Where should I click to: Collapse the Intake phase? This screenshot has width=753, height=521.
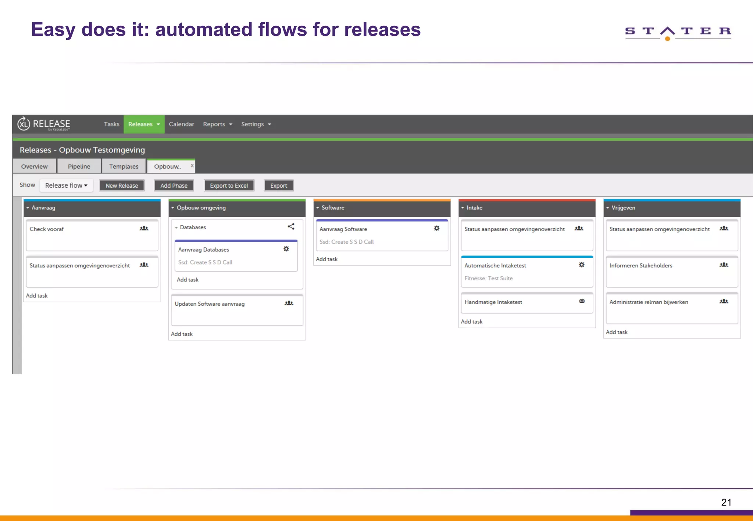tap(463, 208)
